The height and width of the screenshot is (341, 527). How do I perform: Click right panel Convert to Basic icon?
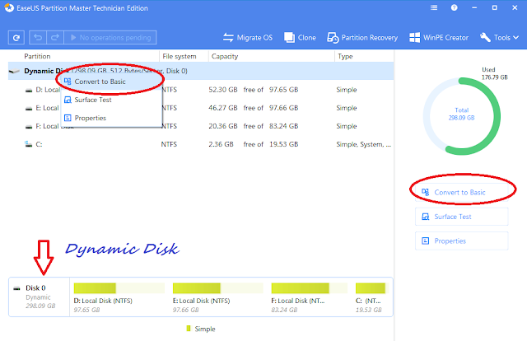coord(426,192)
